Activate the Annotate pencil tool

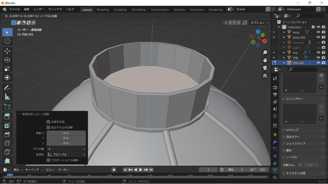(7, 88)
